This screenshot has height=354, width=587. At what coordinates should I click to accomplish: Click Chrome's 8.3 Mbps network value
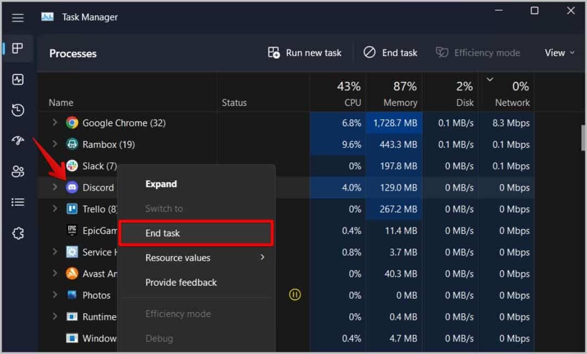(510, 123)
